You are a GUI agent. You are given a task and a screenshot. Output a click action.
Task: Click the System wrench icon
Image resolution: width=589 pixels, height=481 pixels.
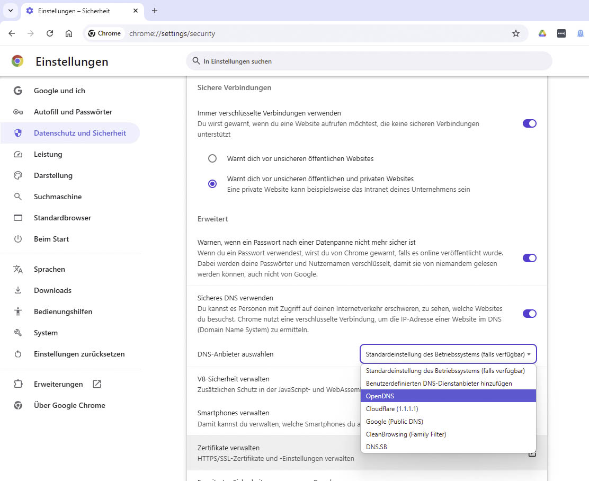pyautogui.click(x=18, y=333)
